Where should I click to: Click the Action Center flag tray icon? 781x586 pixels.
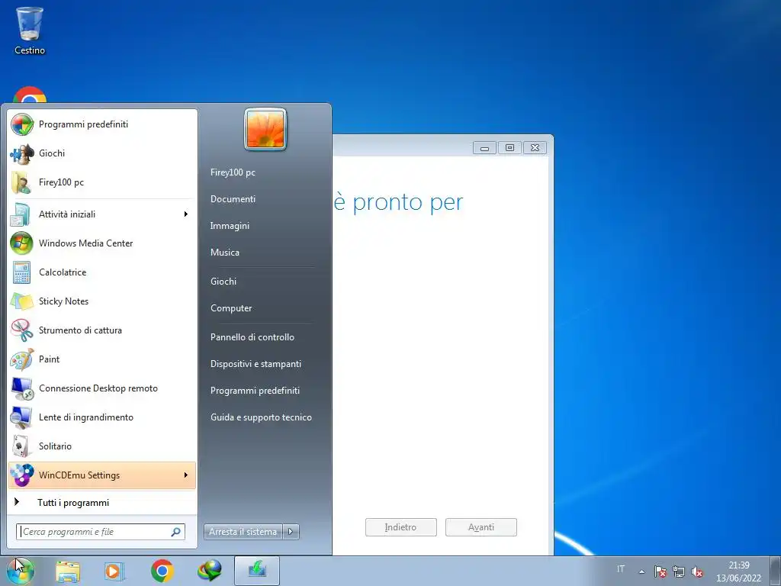[x=660, y=572]
